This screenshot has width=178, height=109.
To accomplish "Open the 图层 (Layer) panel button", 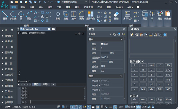I will (145, 15).
